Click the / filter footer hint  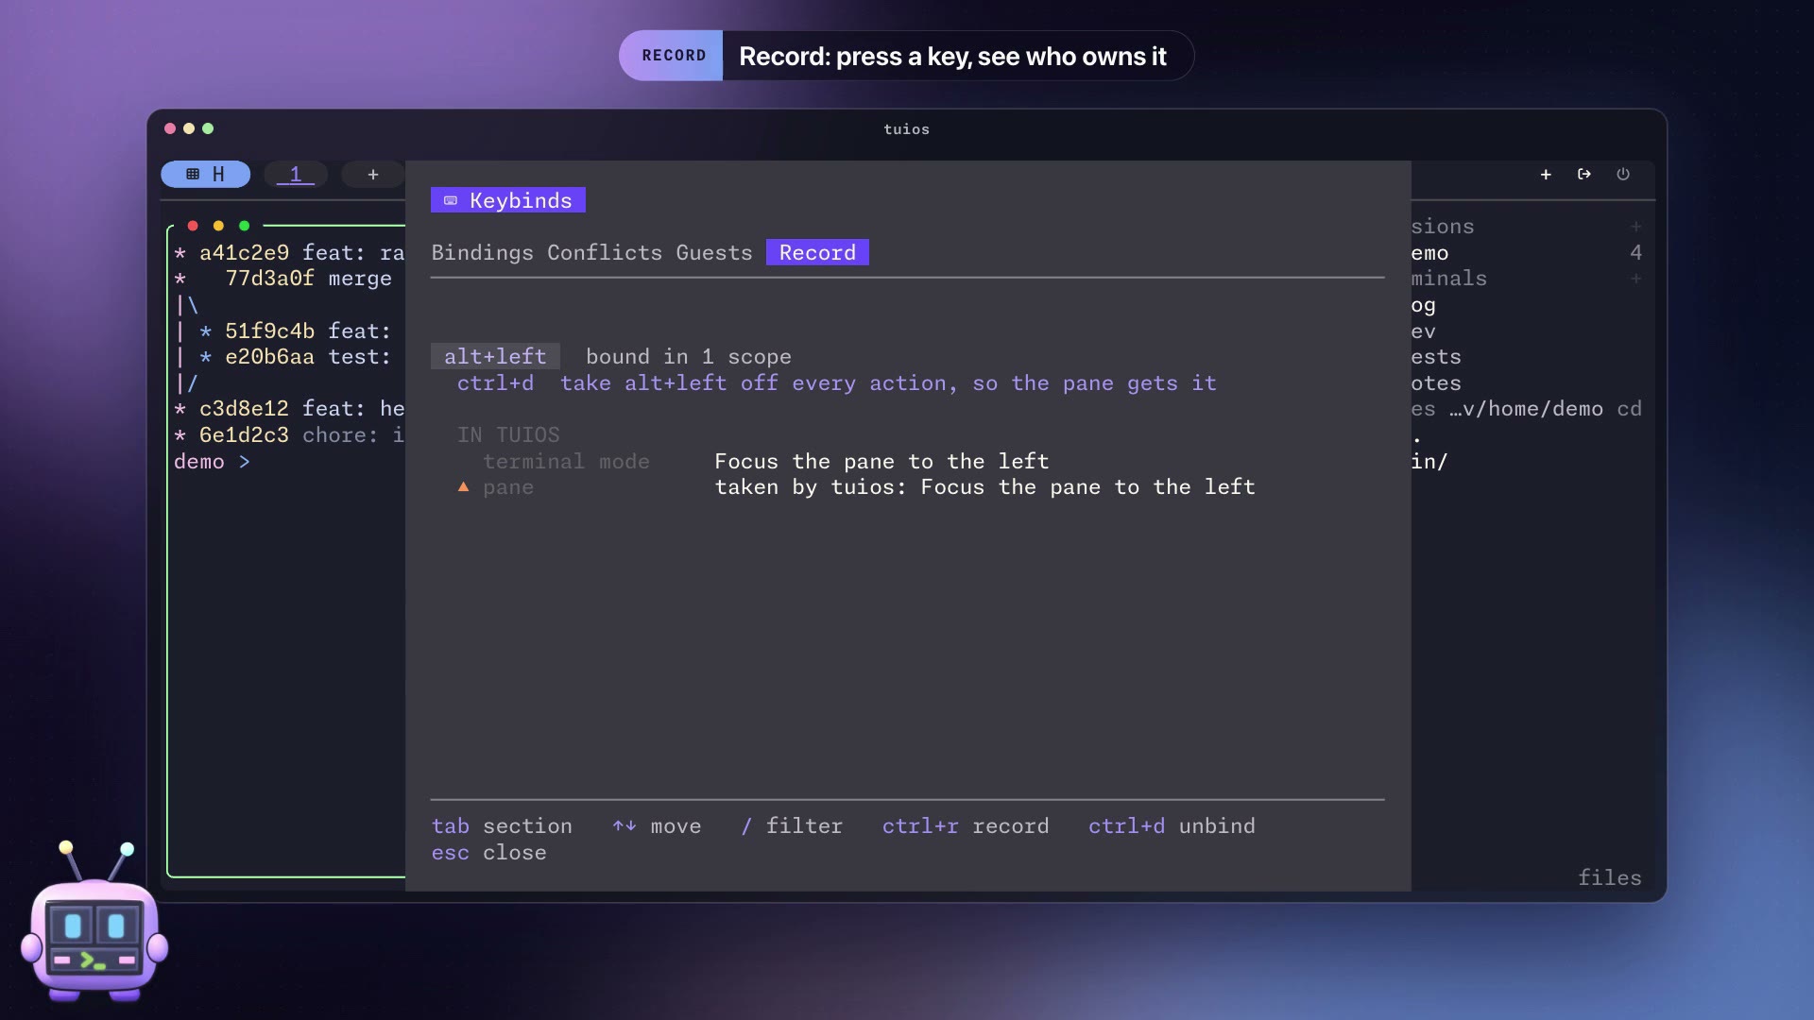tap(792, 826)
